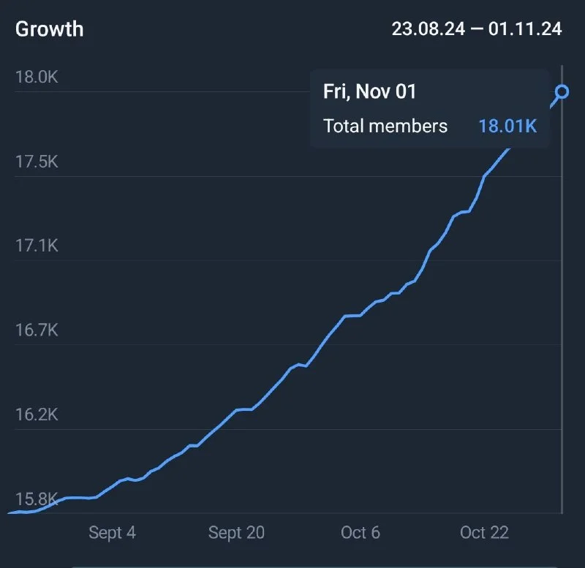Select the Sept 20 date on the x-axis

tap(236, 532)
